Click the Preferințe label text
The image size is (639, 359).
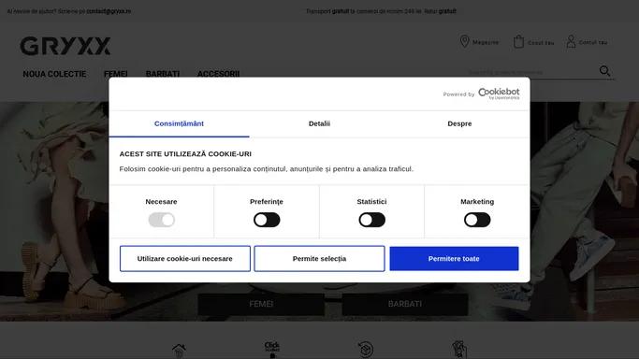coord(267,202)
